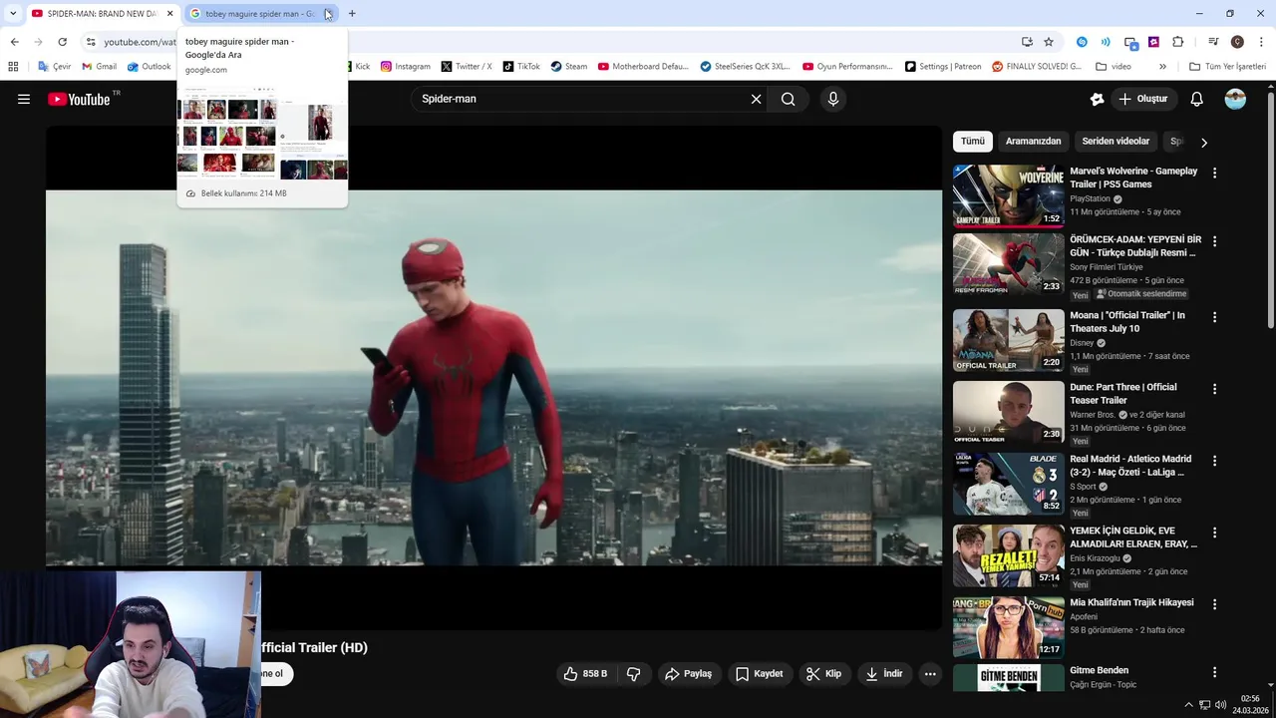Screen dimensions: 1276x718
Task: Play the Real Madrid - Atletico Madrid thumbnail
Action: (1008, 484)
